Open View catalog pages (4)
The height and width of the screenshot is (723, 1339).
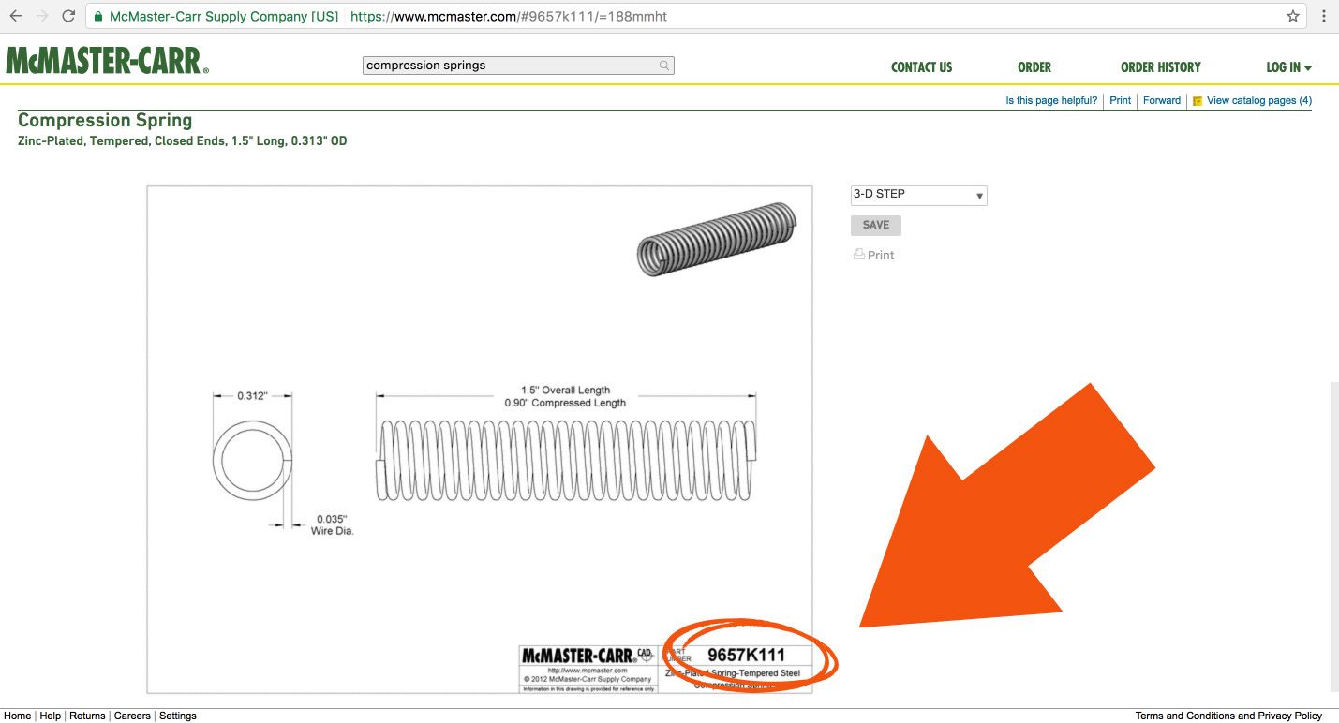pos(1259,100)
